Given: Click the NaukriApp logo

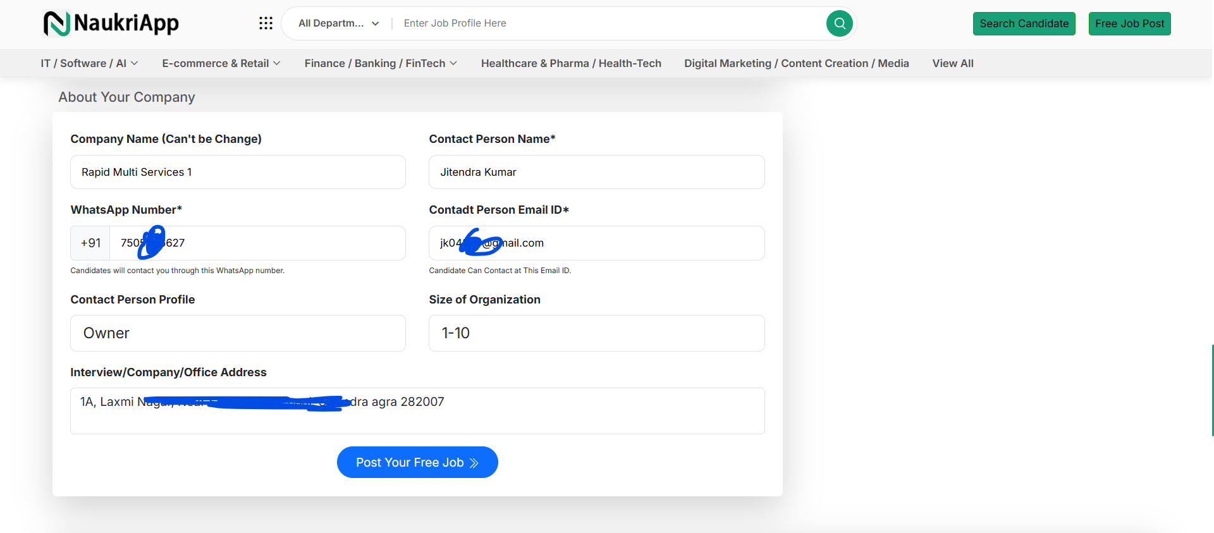Looking at the screenshot, I should [x=111, y=23].
